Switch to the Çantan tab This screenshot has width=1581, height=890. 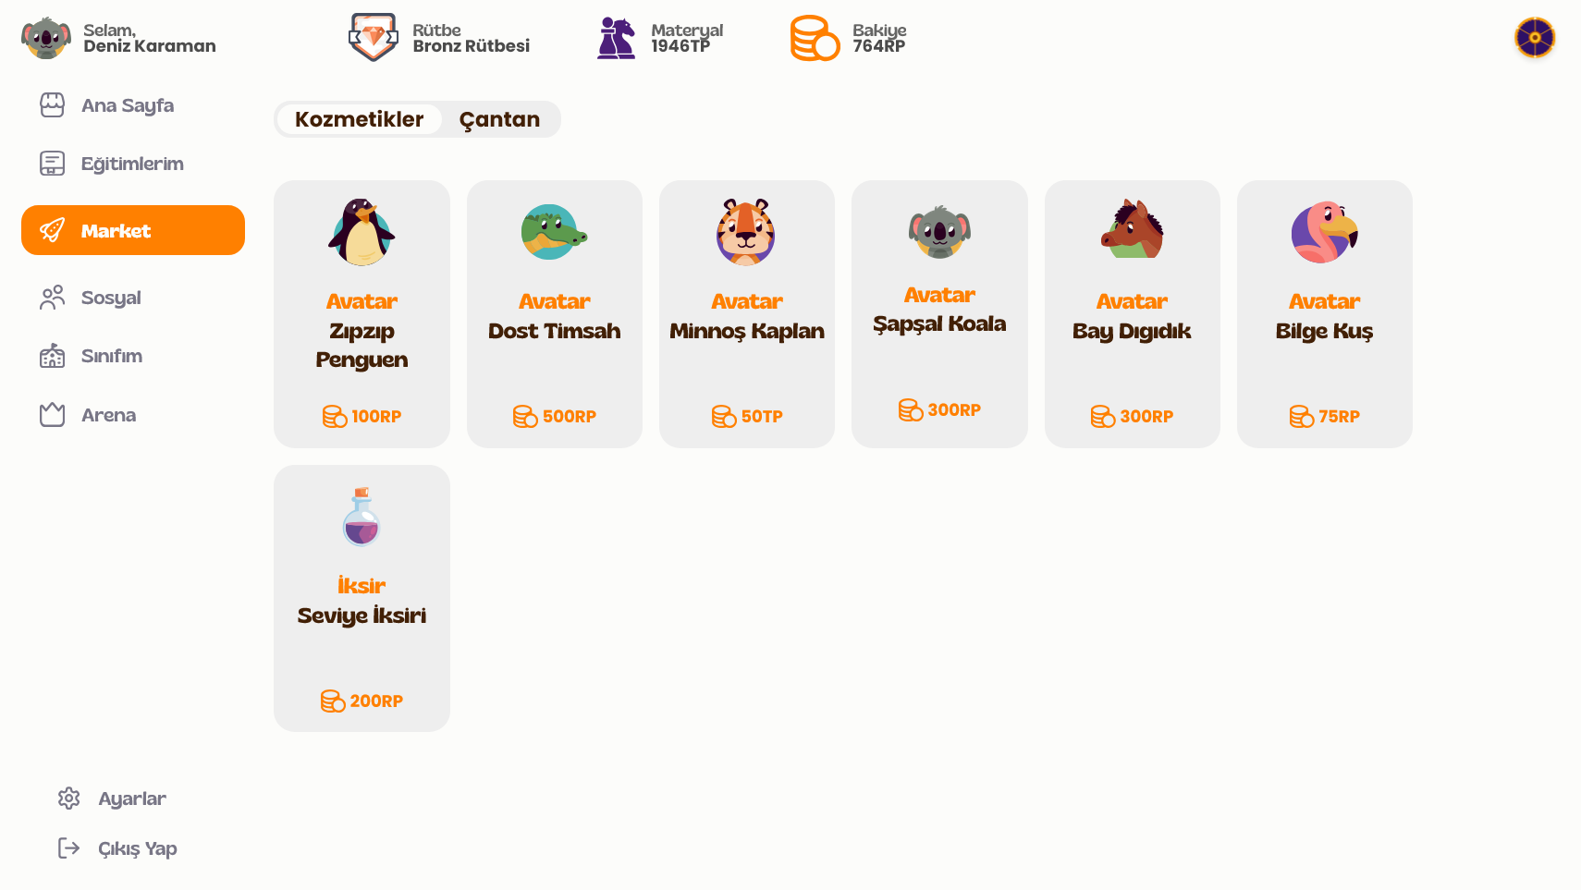click(499, 119)
